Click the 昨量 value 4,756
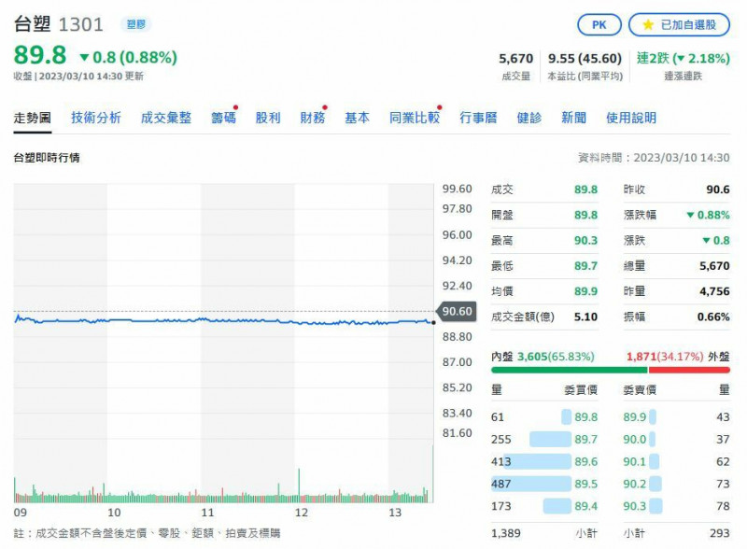The width and height of the screenshot is (747, 549). point(714,291)
